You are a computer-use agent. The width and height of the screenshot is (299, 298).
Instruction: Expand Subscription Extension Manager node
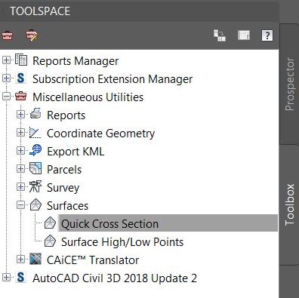(6, 78)
